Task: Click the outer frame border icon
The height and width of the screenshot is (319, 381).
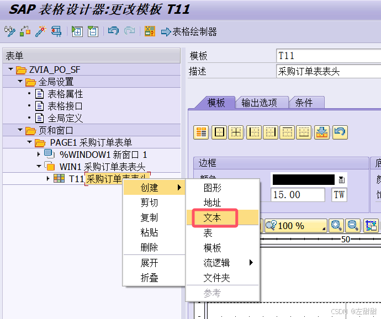Action: click(219, 132)
